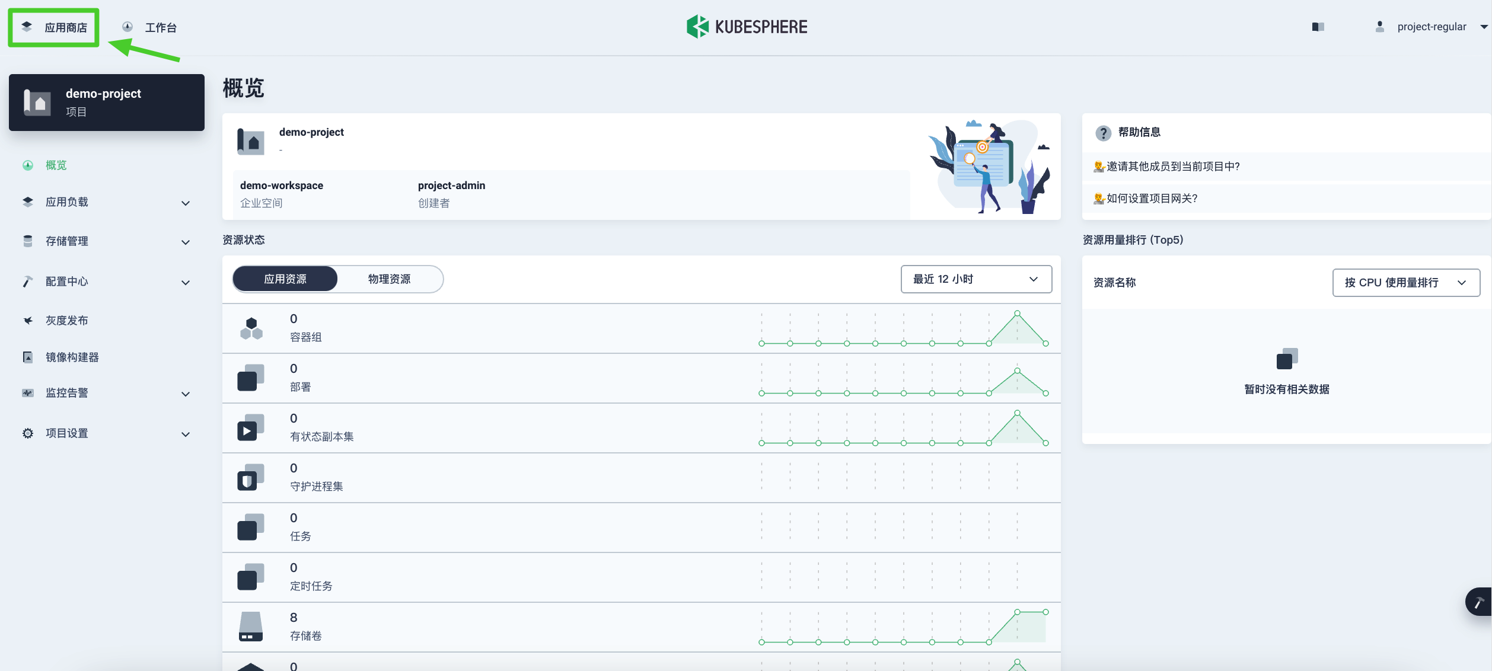Expand the 应用负载 sidebar chevron

pyautogui.click(x=185, y=203)
